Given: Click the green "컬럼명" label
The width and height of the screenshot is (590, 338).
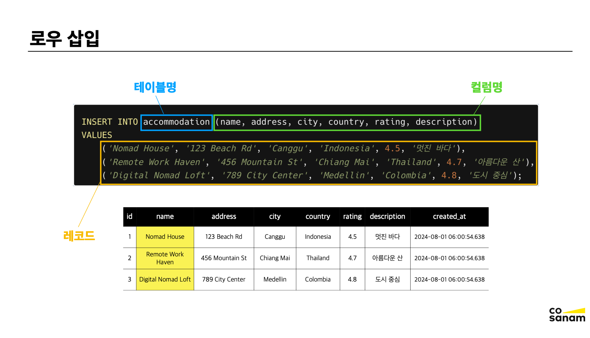Looking at the screenshot, I should coord(486,87).
